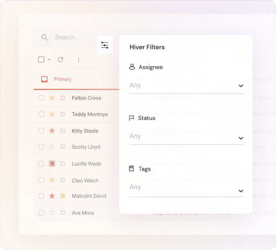Open email from Malcolm David
Viewport: 276px width, 250px height.
pos(89,196)
